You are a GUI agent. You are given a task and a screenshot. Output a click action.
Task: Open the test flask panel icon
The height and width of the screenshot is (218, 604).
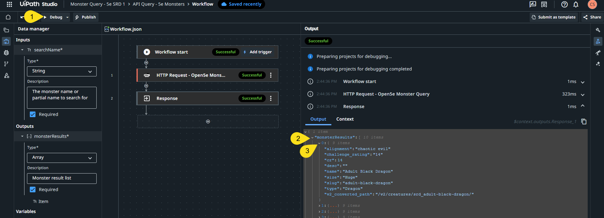point(598,41)
